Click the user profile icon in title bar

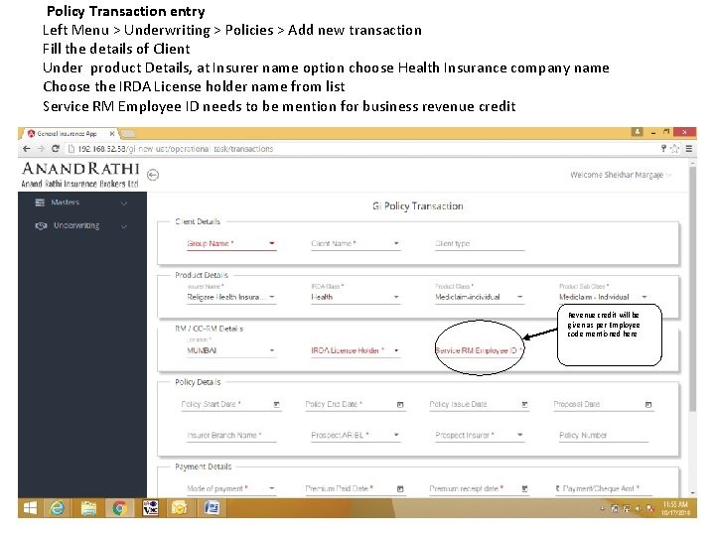[x=637, y=132]
